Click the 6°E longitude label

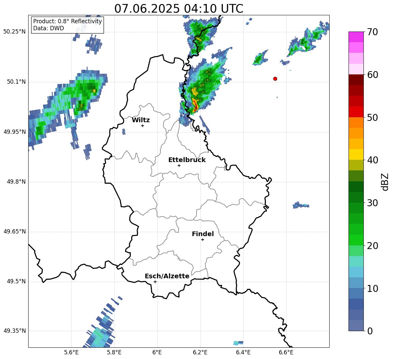click(x=157, y=352)
